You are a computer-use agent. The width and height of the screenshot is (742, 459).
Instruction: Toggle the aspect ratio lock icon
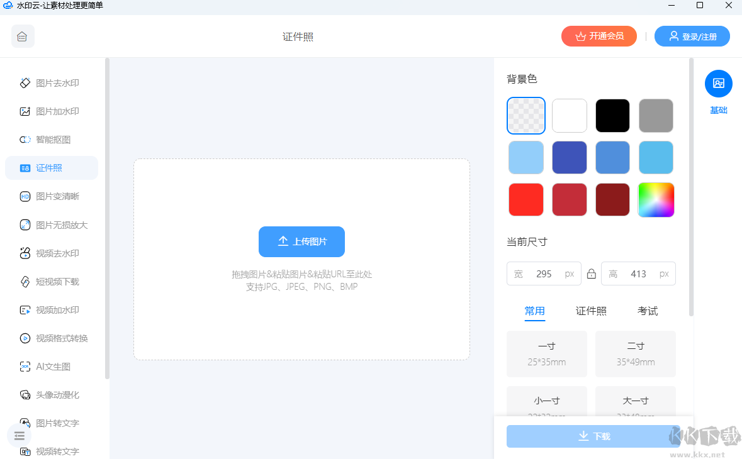pyautogui.click(x=591, y=274)
